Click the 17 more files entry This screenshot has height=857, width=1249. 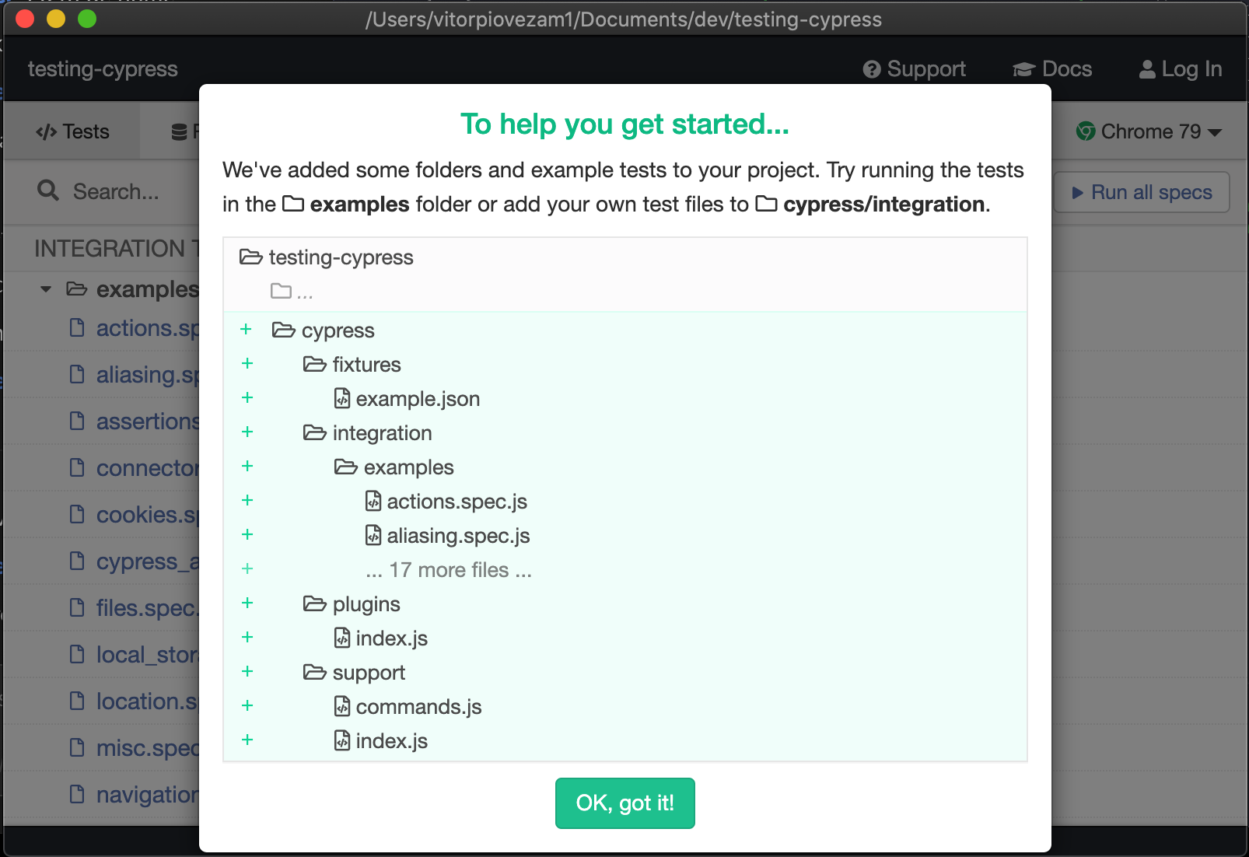pos(449,570)
